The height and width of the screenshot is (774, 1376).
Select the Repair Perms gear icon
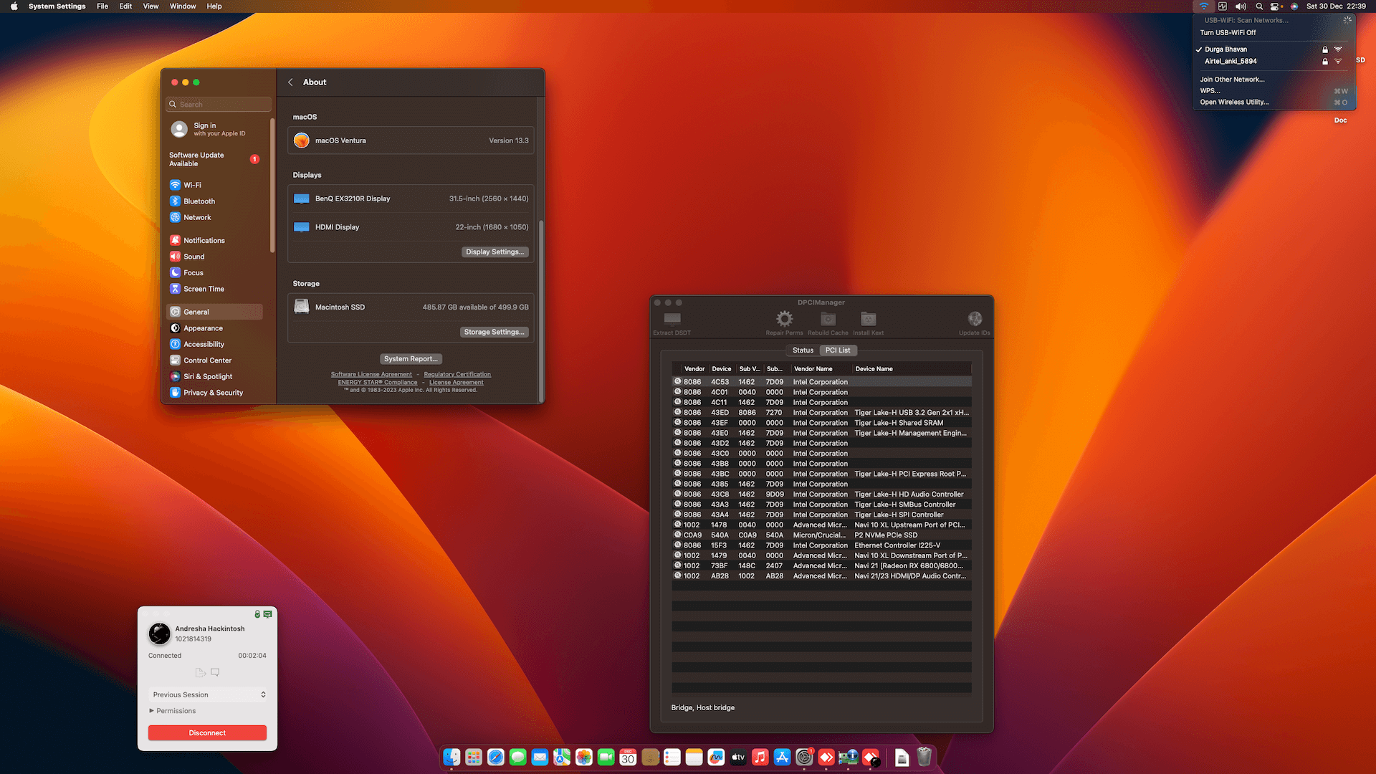(x=784, y=319)
